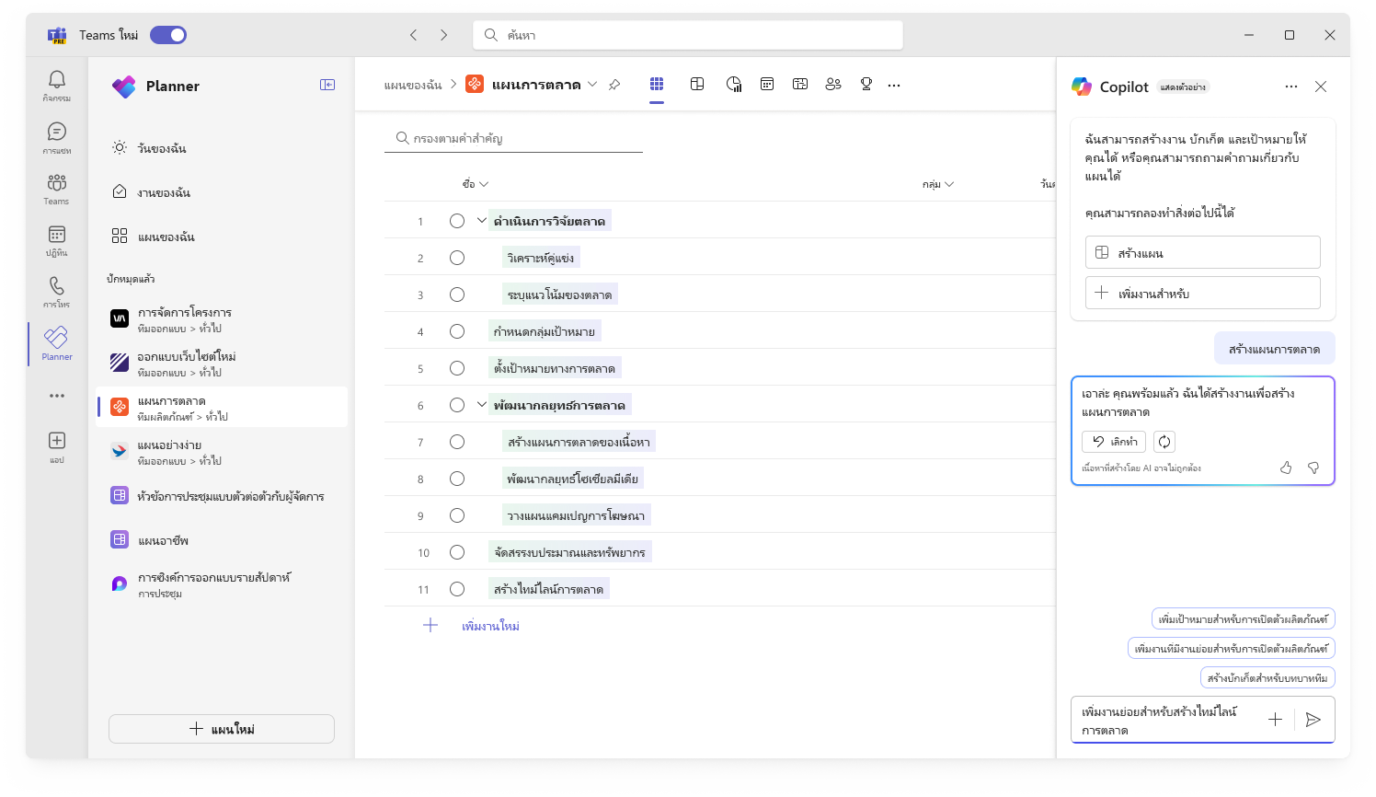The width and height of the screenshot is (1376, 797).
Task: Click the thumbs up feedback icon
Action: coord(1286,468)
